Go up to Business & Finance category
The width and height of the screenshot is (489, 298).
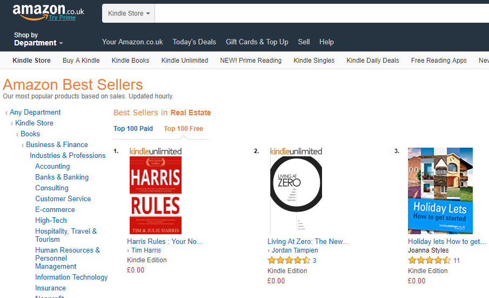tap(57, 145)
